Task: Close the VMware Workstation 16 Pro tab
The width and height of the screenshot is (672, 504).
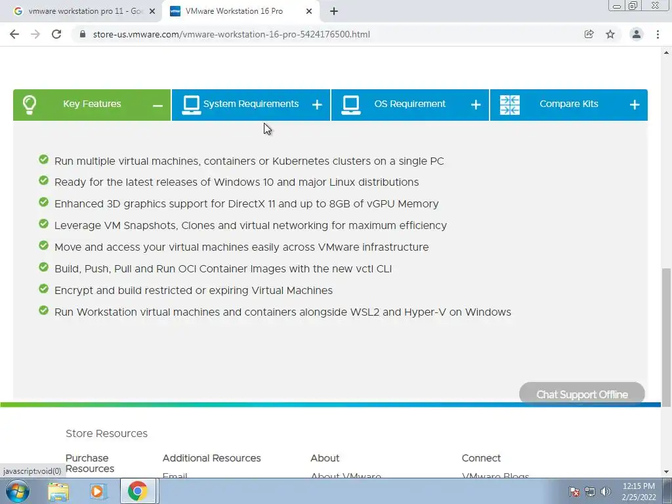Action: 309,12
